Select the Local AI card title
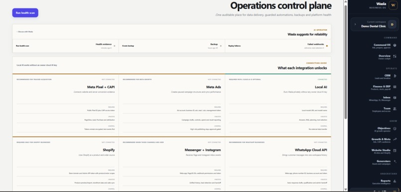 tap(321, 87)
